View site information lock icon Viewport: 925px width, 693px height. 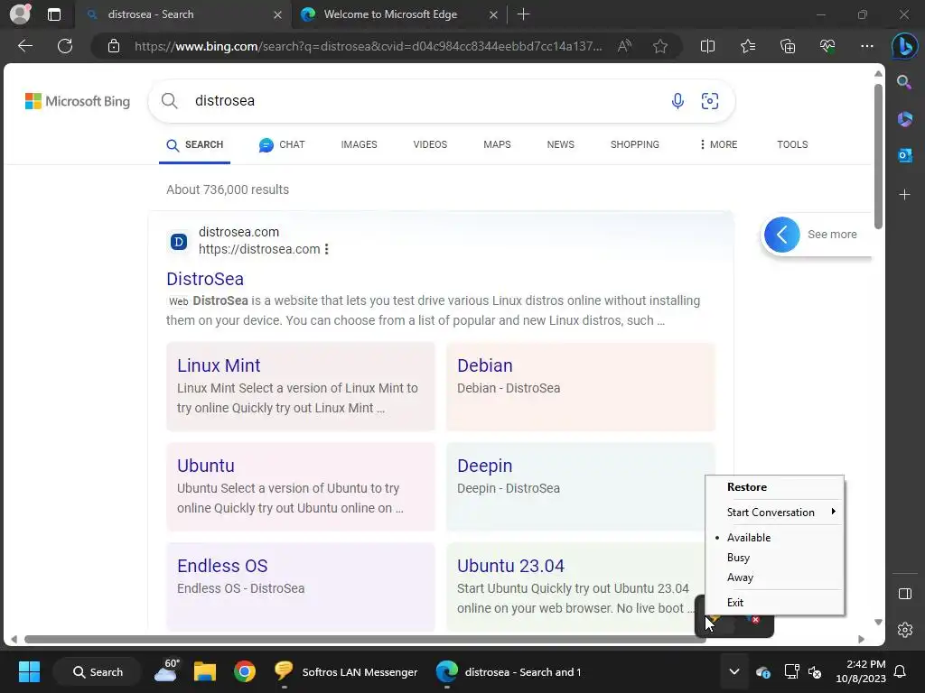point(114,46)
